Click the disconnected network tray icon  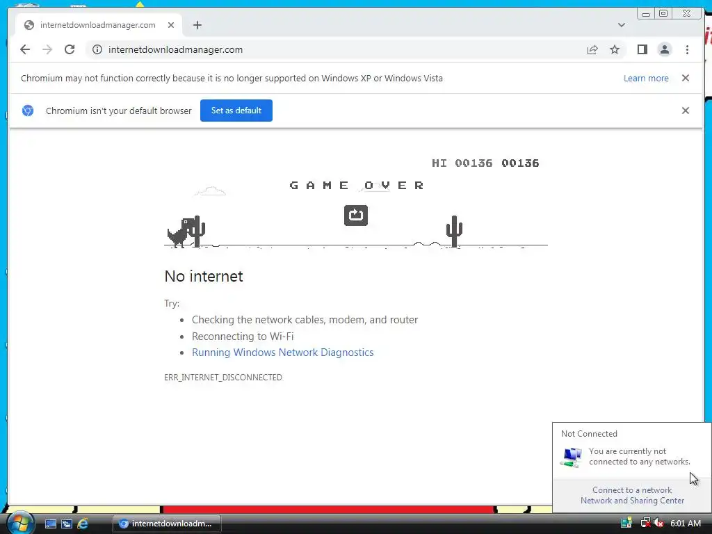(x=645, y=523)
